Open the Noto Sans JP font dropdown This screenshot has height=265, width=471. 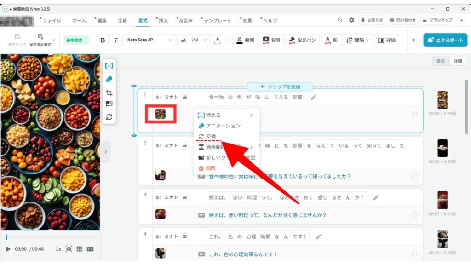coord(150,40)
